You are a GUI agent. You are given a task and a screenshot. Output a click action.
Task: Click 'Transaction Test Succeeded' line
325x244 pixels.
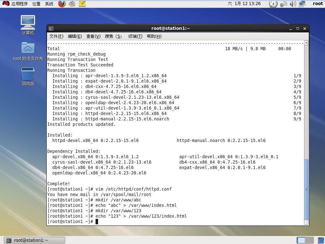80,65
